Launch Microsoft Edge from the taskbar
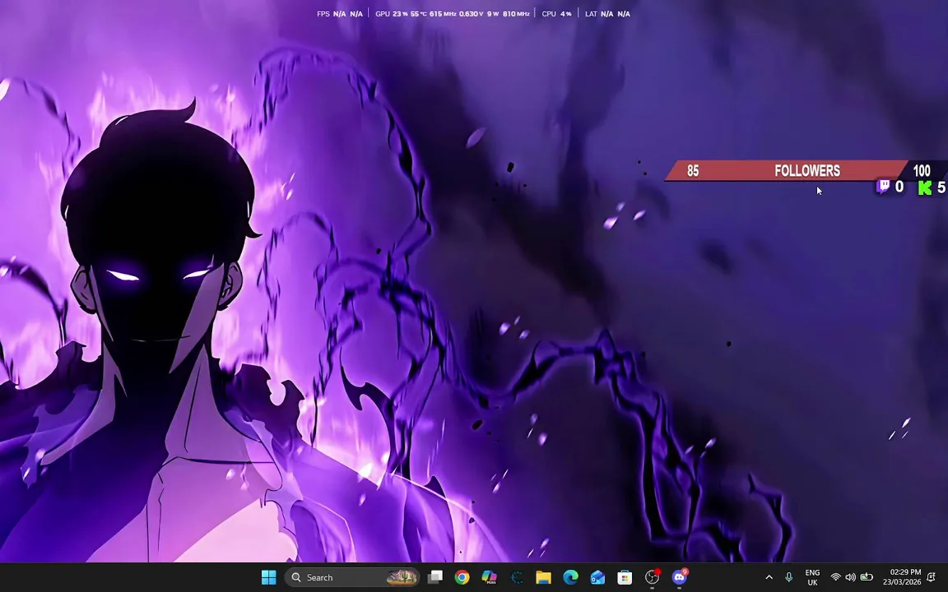Viewport: 948px width, 592px height. point(571,577)
